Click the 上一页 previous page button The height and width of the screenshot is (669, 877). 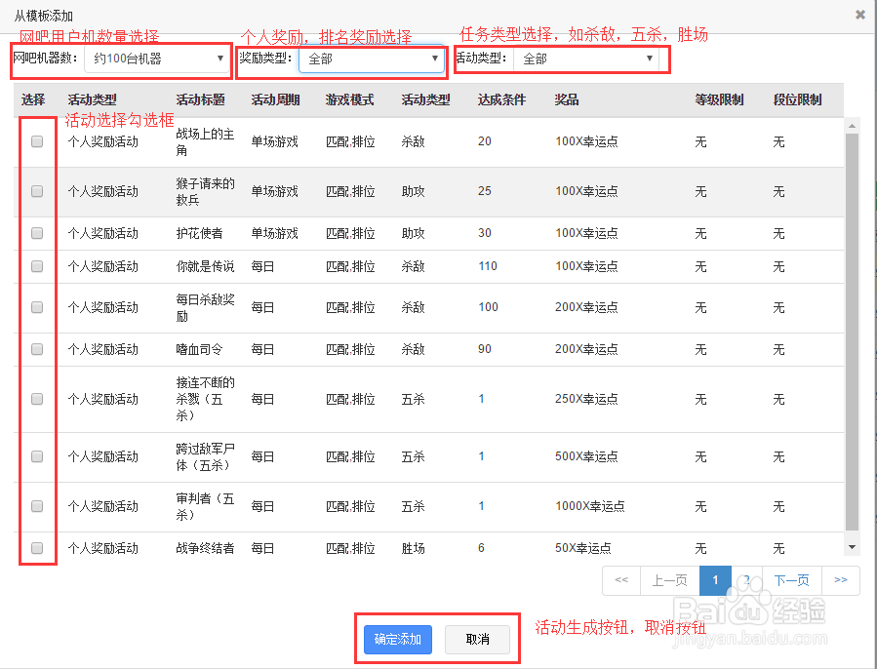click(669, 580)
